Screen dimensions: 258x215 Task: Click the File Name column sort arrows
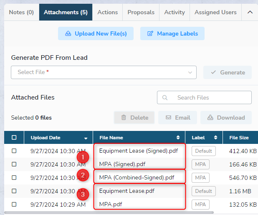coord(178,138)
